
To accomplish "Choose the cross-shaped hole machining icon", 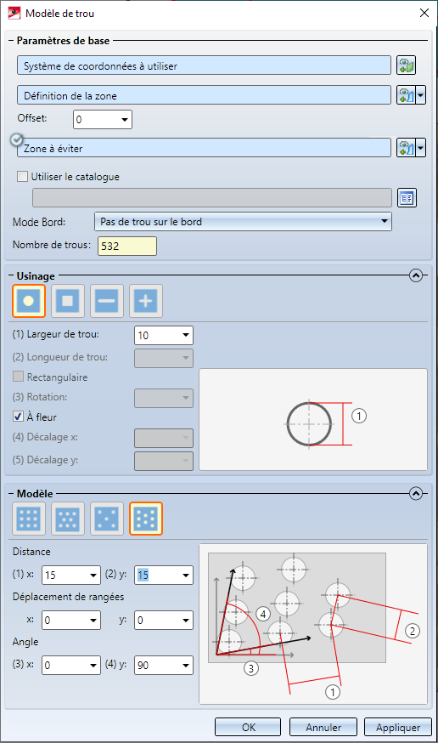I will [x=146, y=300].
